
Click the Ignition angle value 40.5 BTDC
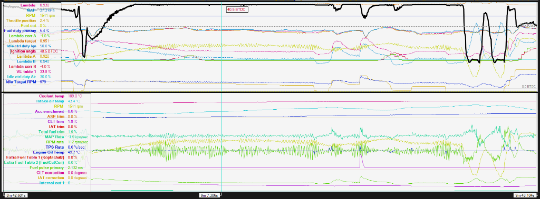click(49, 51)
